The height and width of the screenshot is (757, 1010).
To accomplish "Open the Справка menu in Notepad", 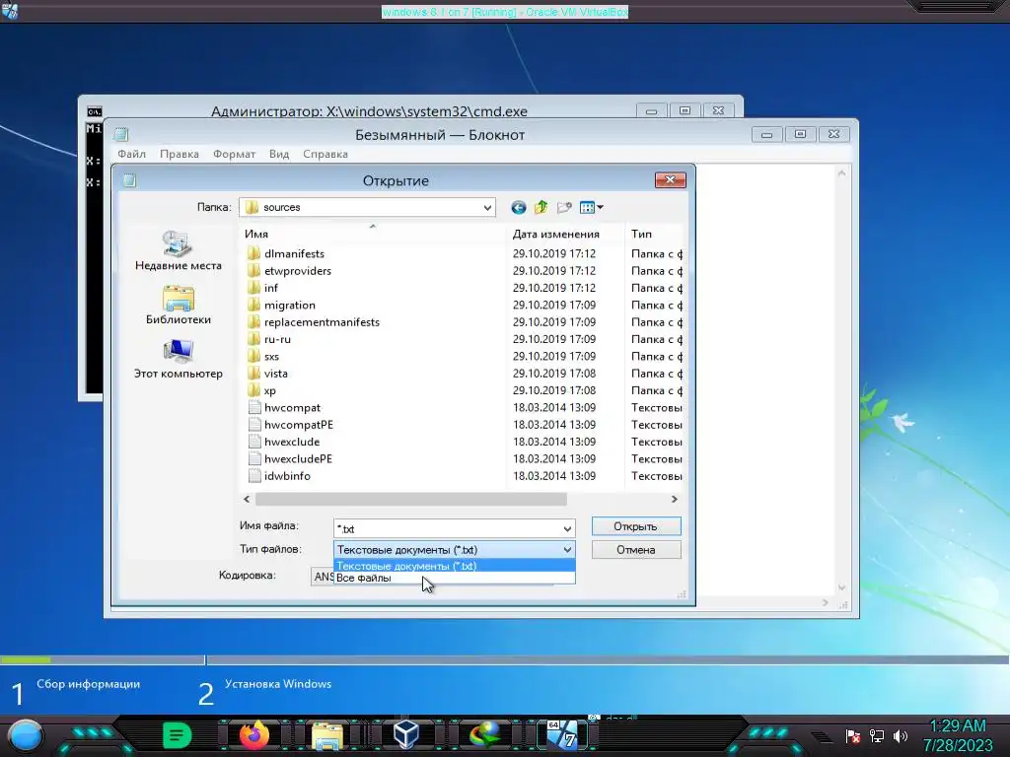I will tap(325, 154).
